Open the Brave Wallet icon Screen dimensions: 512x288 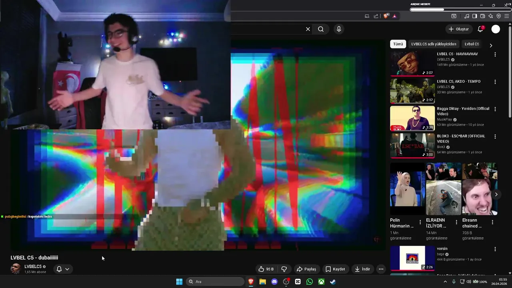(482, 16)
